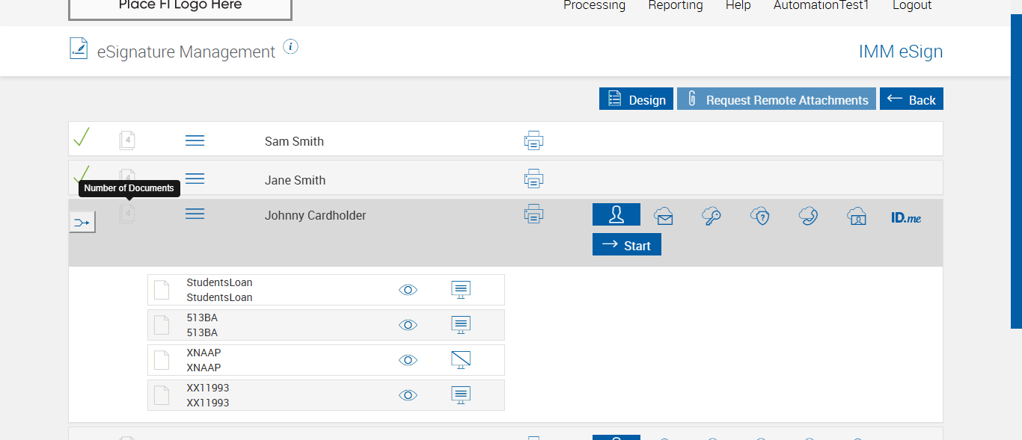Screen dimensions: 1022x440
Task: Toggle XNAAP crossed-out monitor signing icon
Action: pyautogui.click(x=461, y=360)
